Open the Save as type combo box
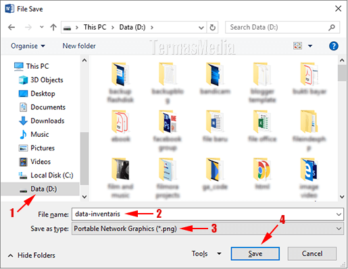 click(207, 229)
